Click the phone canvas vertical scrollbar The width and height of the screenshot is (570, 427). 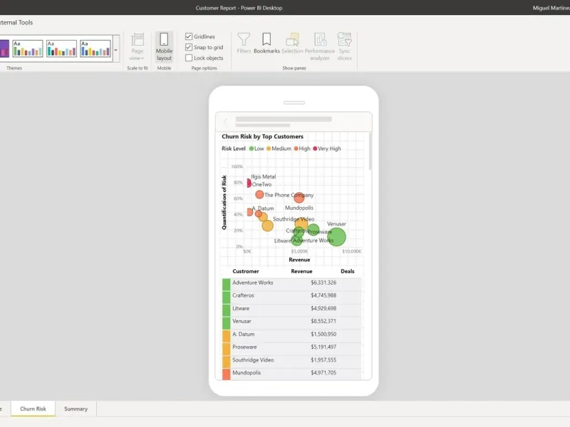370,152
